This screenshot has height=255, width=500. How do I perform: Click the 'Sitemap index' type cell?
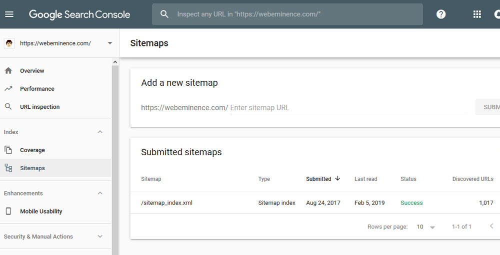277,203
